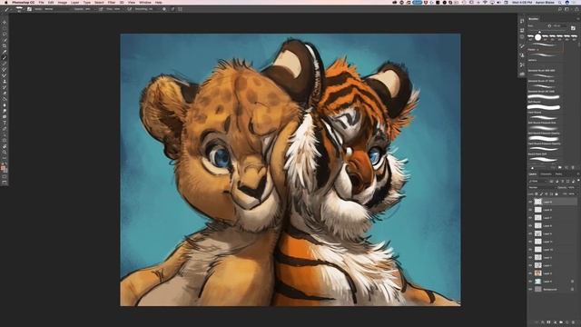
Task: Open the Edit menu
Action: [51, 2]
